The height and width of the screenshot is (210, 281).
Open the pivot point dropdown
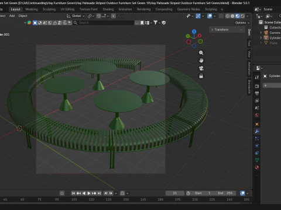[x=91, y=16]
